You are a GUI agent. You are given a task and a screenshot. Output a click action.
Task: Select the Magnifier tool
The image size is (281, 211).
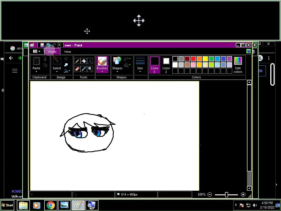(x=90, y=69)
